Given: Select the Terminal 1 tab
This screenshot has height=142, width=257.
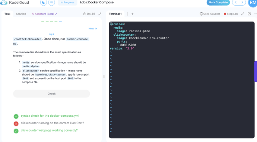Looking at the screenshot, I should point(115,14).
